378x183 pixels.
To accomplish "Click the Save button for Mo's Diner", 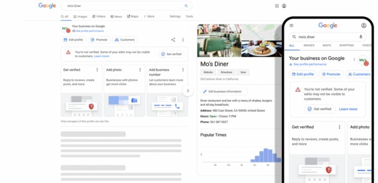I will (243, 72).
